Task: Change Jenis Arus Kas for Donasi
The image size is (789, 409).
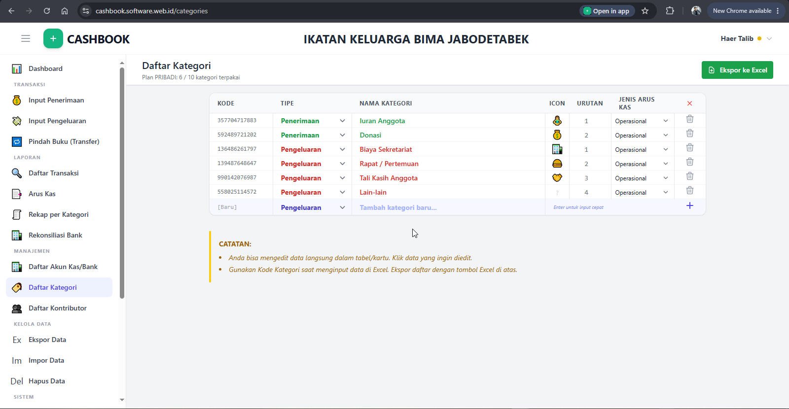Action: point(642,135)
